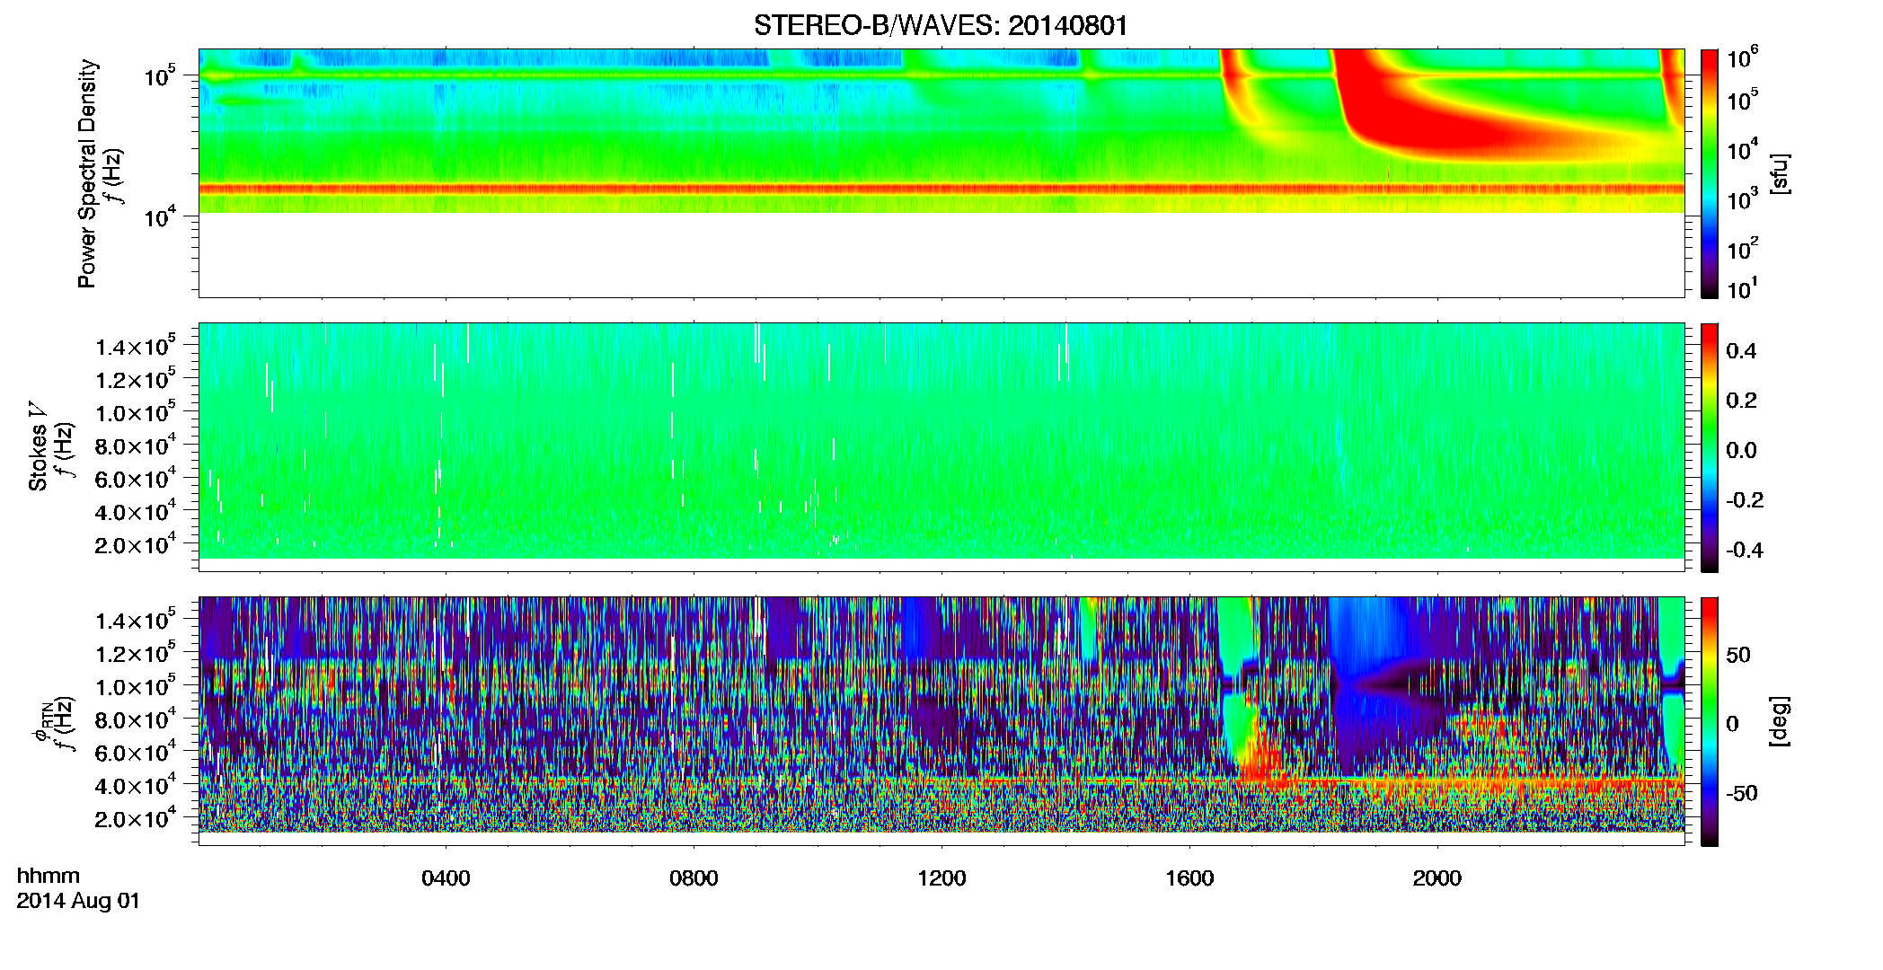Click the 10^6 label on the sfu colorbar

(1742, 59)
